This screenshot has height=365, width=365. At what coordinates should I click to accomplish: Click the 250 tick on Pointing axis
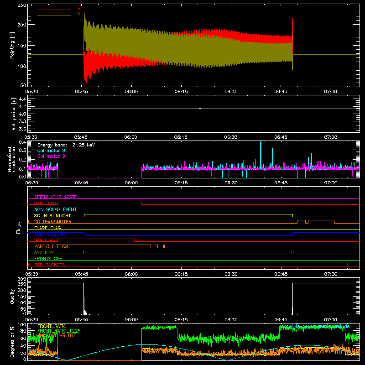[22, 5]
